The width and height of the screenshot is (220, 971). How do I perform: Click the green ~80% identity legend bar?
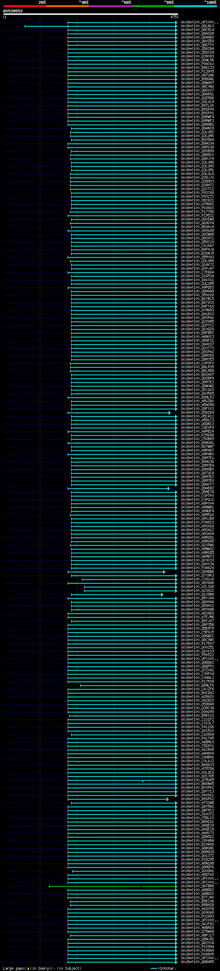[153, 6]
